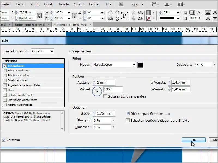Click the X scale percentage icon
The image size is (218, 163).
click(x=47, y=12)
